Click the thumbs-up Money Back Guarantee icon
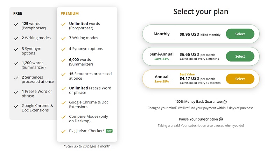The height and width of the screenshot is (152, 280). (x=225, y=102)
